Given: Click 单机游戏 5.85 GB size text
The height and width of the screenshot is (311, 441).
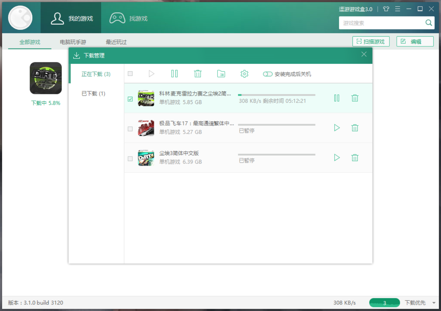Looking at the screenshot, I should click(181, 102).
